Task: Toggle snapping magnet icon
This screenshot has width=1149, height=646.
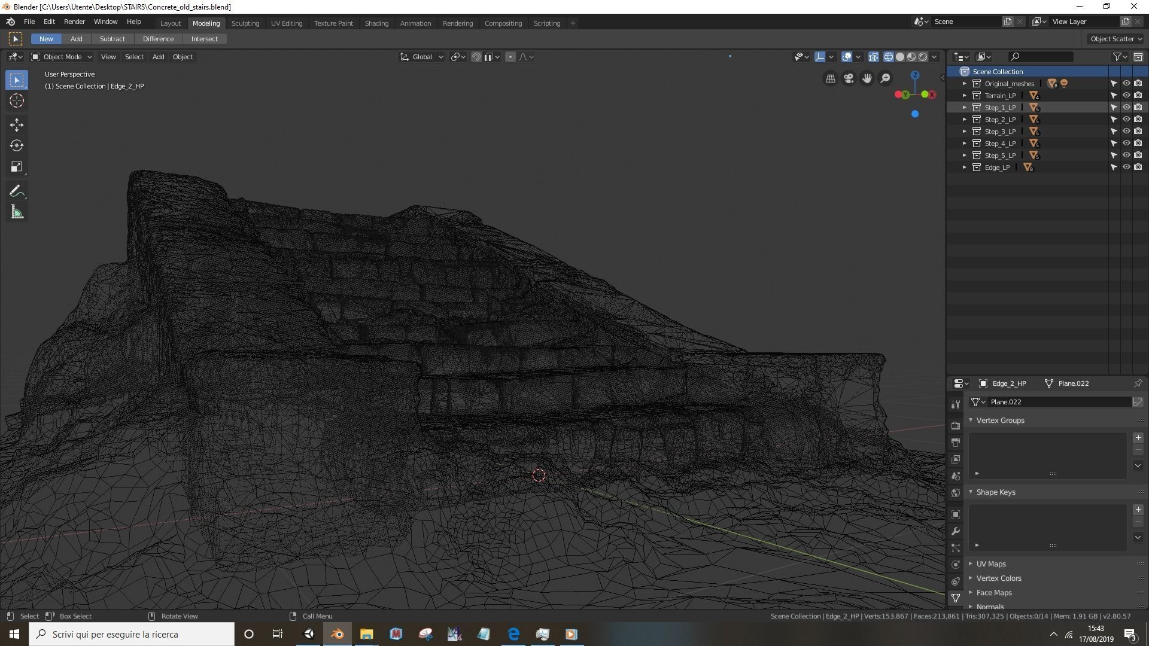Action: pyautogui.click(x=476, y=57)
